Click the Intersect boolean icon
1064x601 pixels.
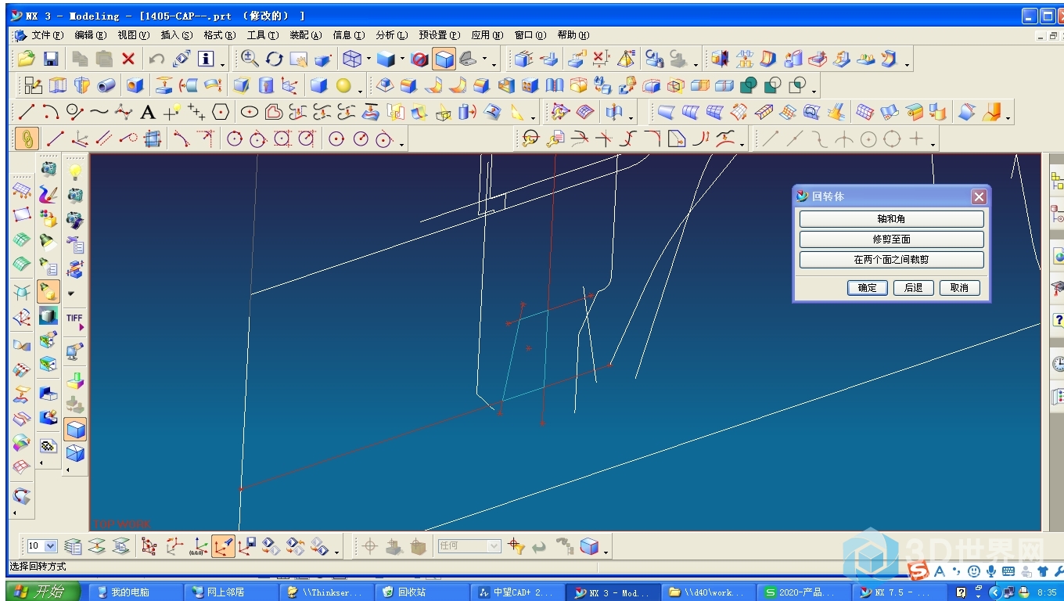(797, 85)
